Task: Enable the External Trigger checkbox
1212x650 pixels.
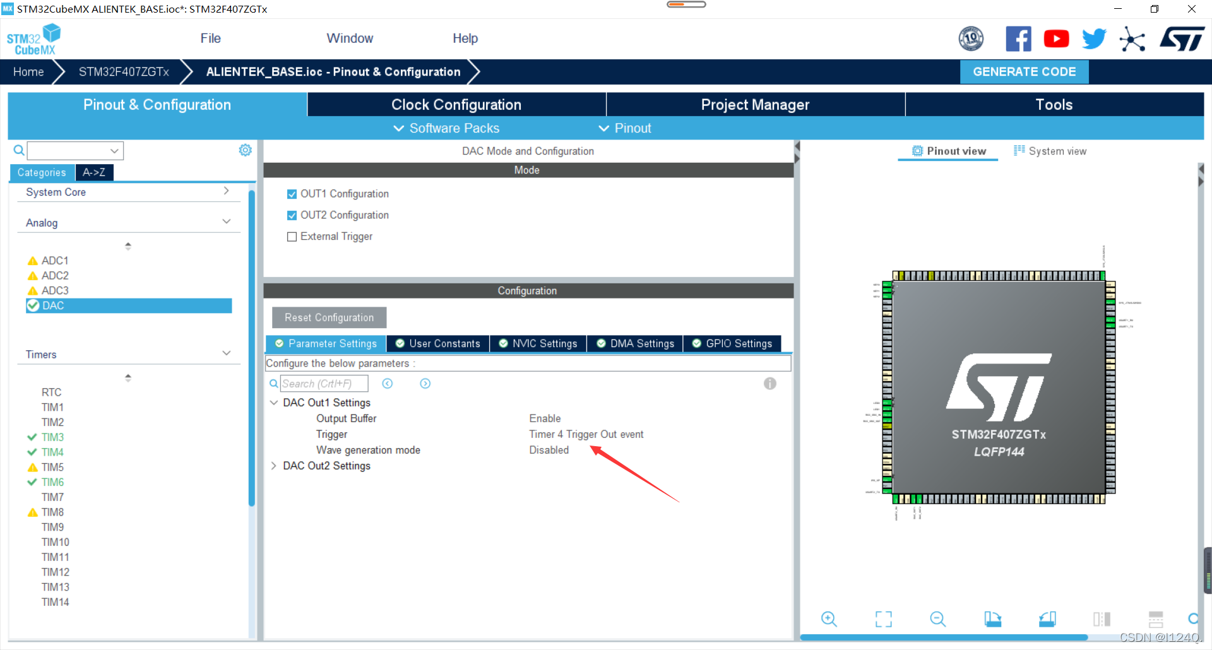Action: pos(292,237)
